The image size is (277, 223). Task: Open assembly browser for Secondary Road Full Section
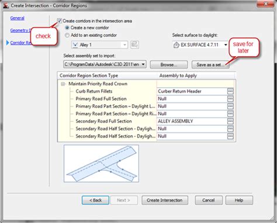(230, 121)
